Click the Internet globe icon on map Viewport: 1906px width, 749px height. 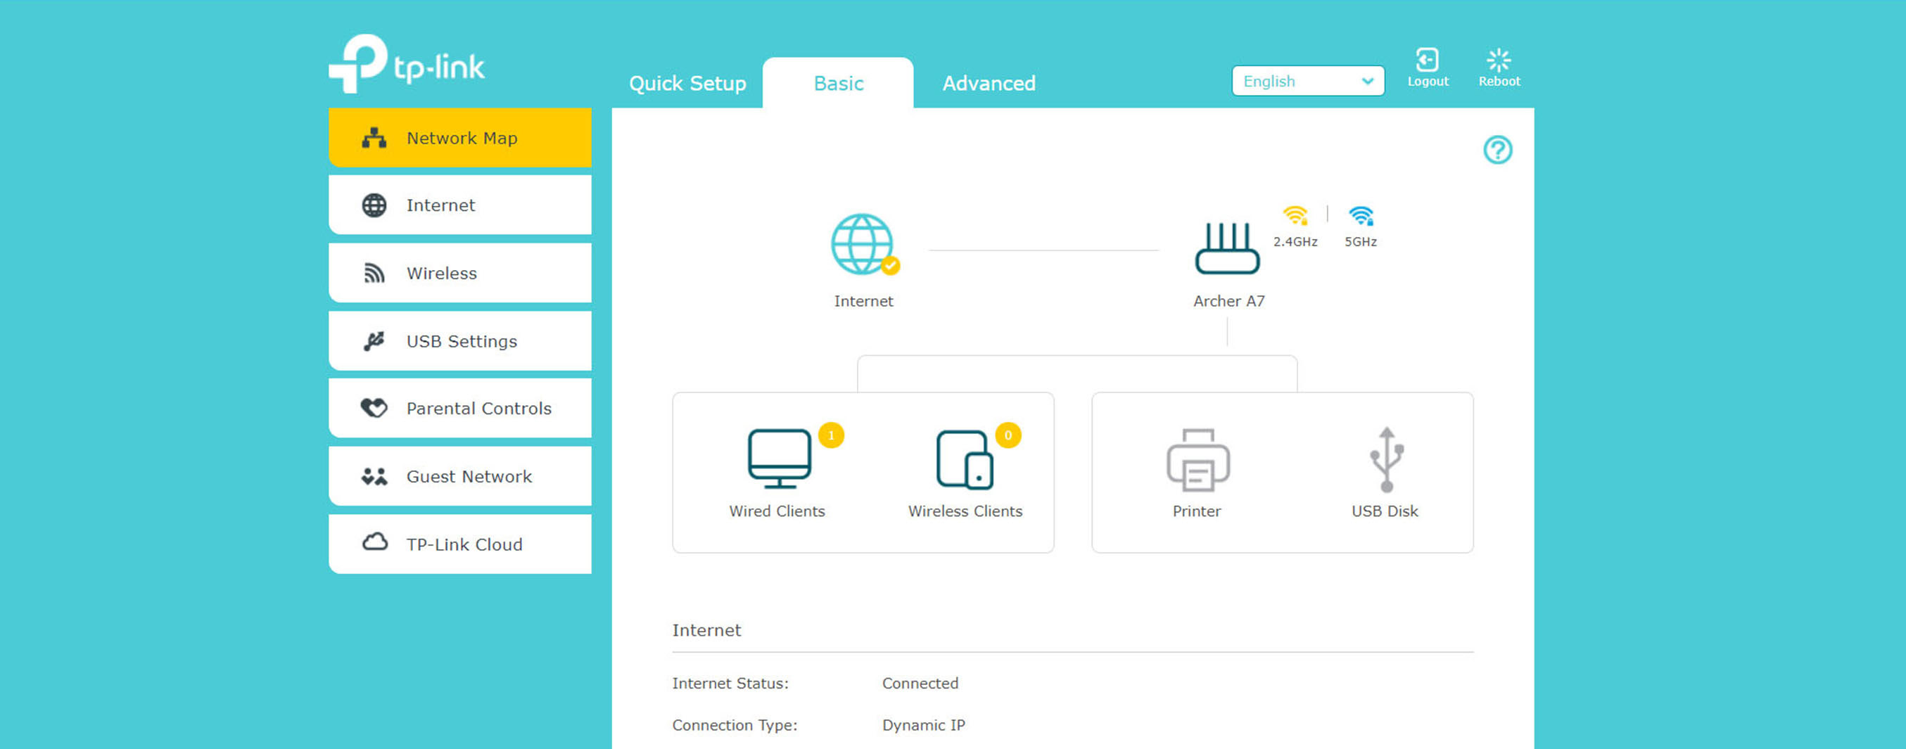[x=863, y=244]
